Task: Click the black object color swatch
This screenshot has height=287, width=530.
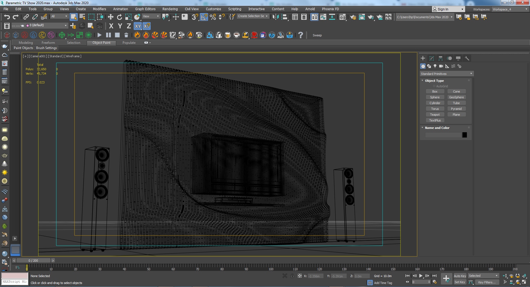Action: [465, 135]
